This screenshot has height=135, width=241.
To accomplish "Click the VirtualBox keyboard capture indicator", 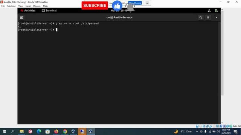I will [231, 126].
